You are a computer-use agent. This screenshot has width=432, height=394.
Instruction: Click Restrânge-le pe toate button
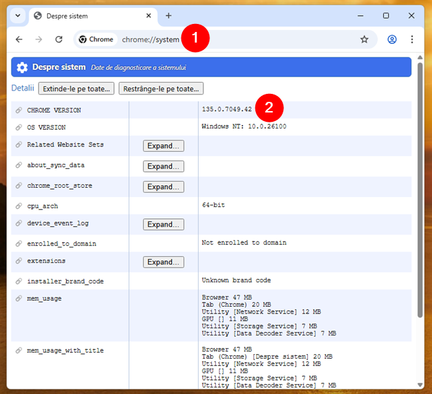[x=161, y=89]
